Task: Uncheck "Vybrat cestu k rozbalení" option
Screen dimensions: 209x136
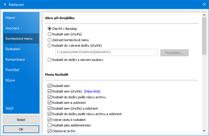Action: coord(49,120)
